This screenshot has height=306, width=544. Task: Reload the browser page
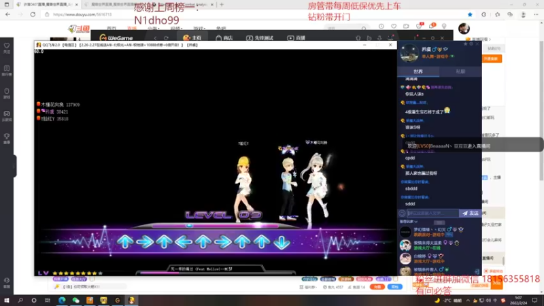tap(33, 14)
